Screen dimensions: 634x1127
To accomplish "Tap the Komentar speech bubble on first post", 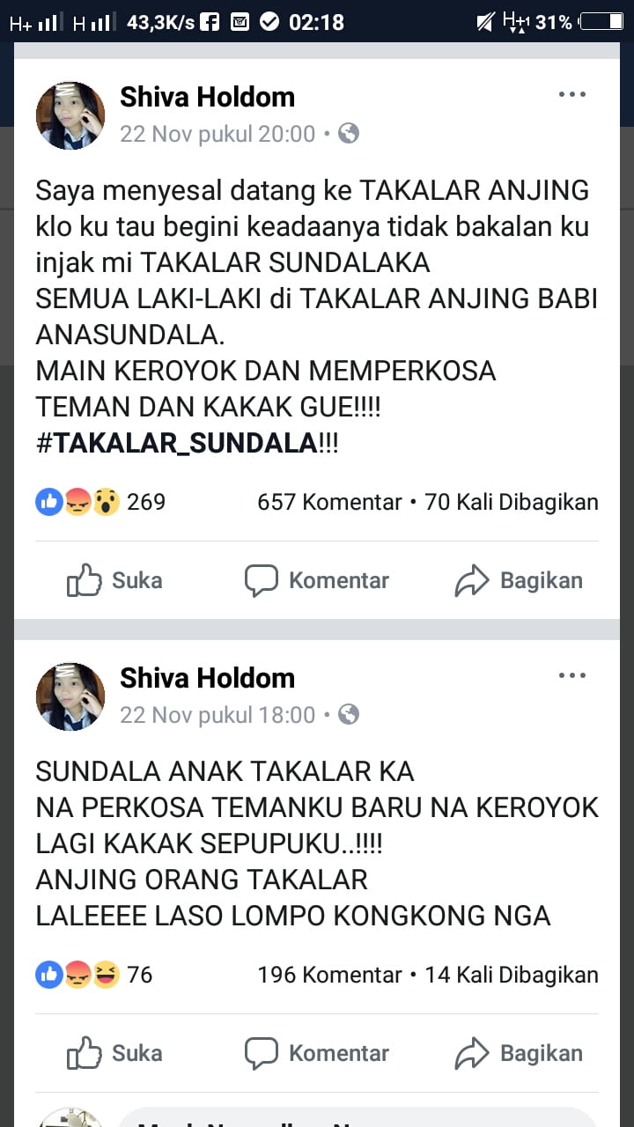I will pyautogui.click(x=261, y=580).
